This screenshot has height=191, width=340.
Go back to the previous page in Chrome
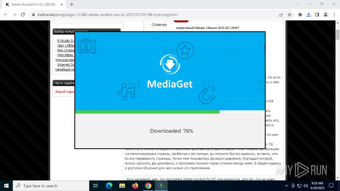(x=6, y=15)
